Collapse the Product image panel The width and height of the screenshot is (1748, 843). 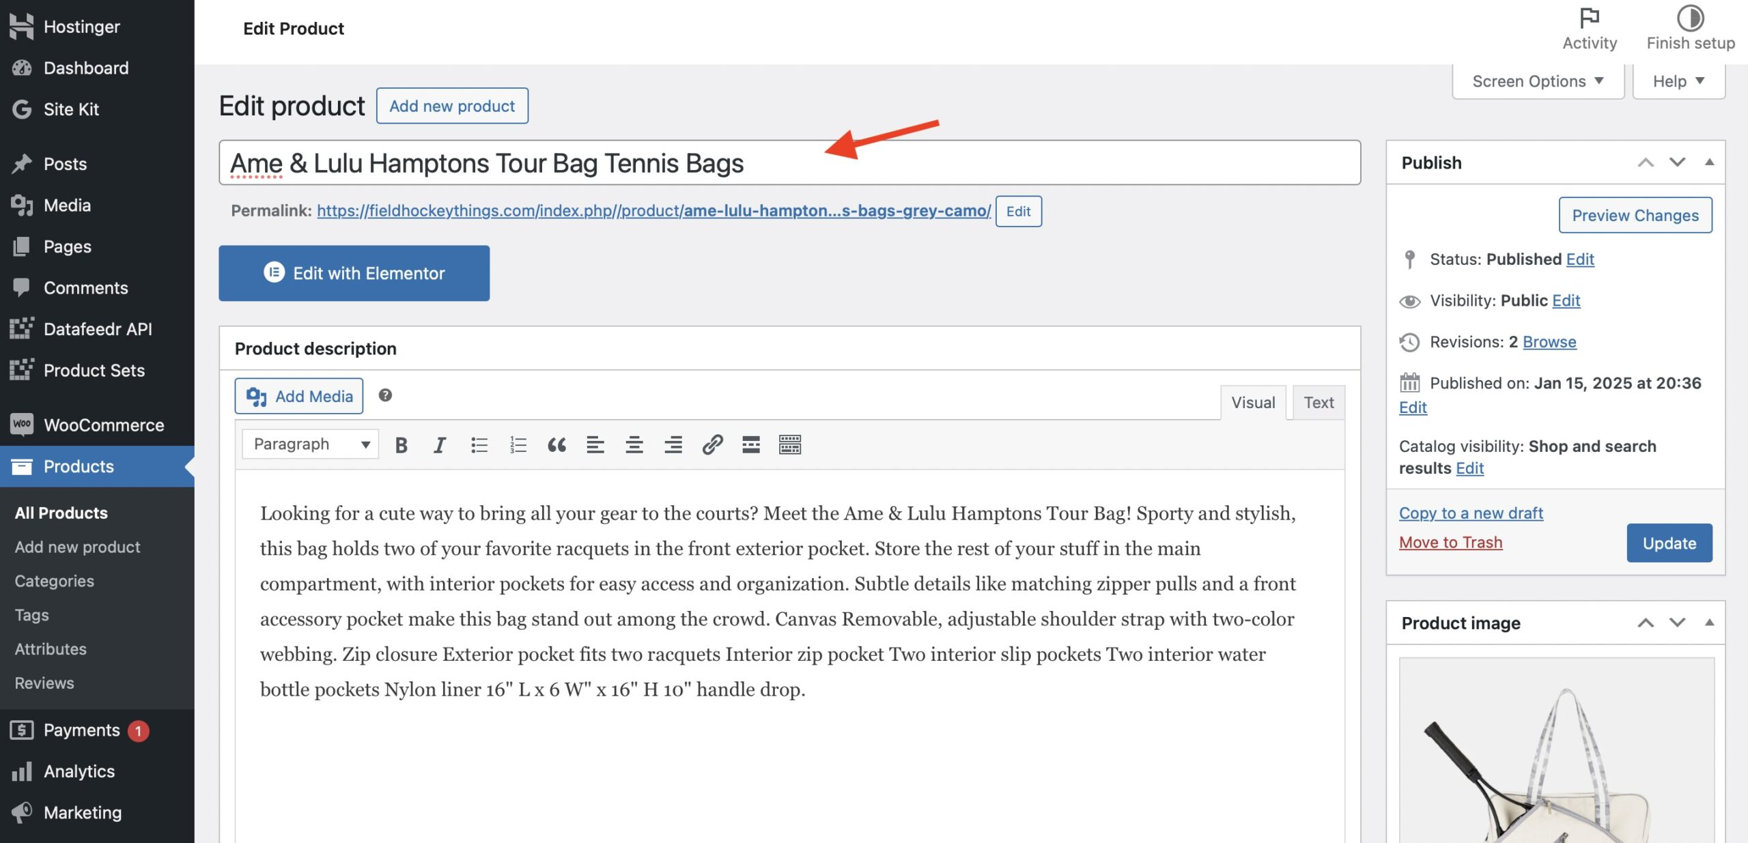(x=1709, y=623)
